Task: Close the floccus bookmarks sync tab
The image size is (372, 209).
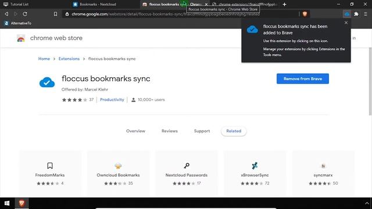Action: pos(206,4)
